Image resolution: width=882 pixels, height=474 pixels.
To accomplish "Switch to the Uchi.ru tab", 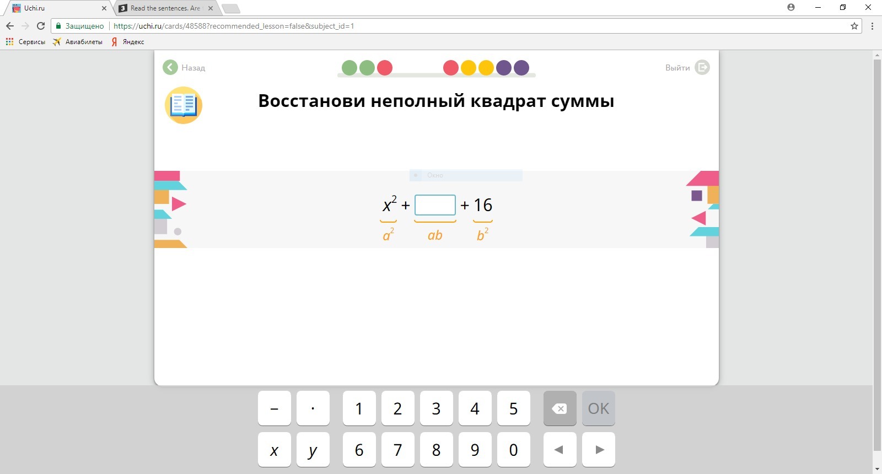I will tap(55, 8).
